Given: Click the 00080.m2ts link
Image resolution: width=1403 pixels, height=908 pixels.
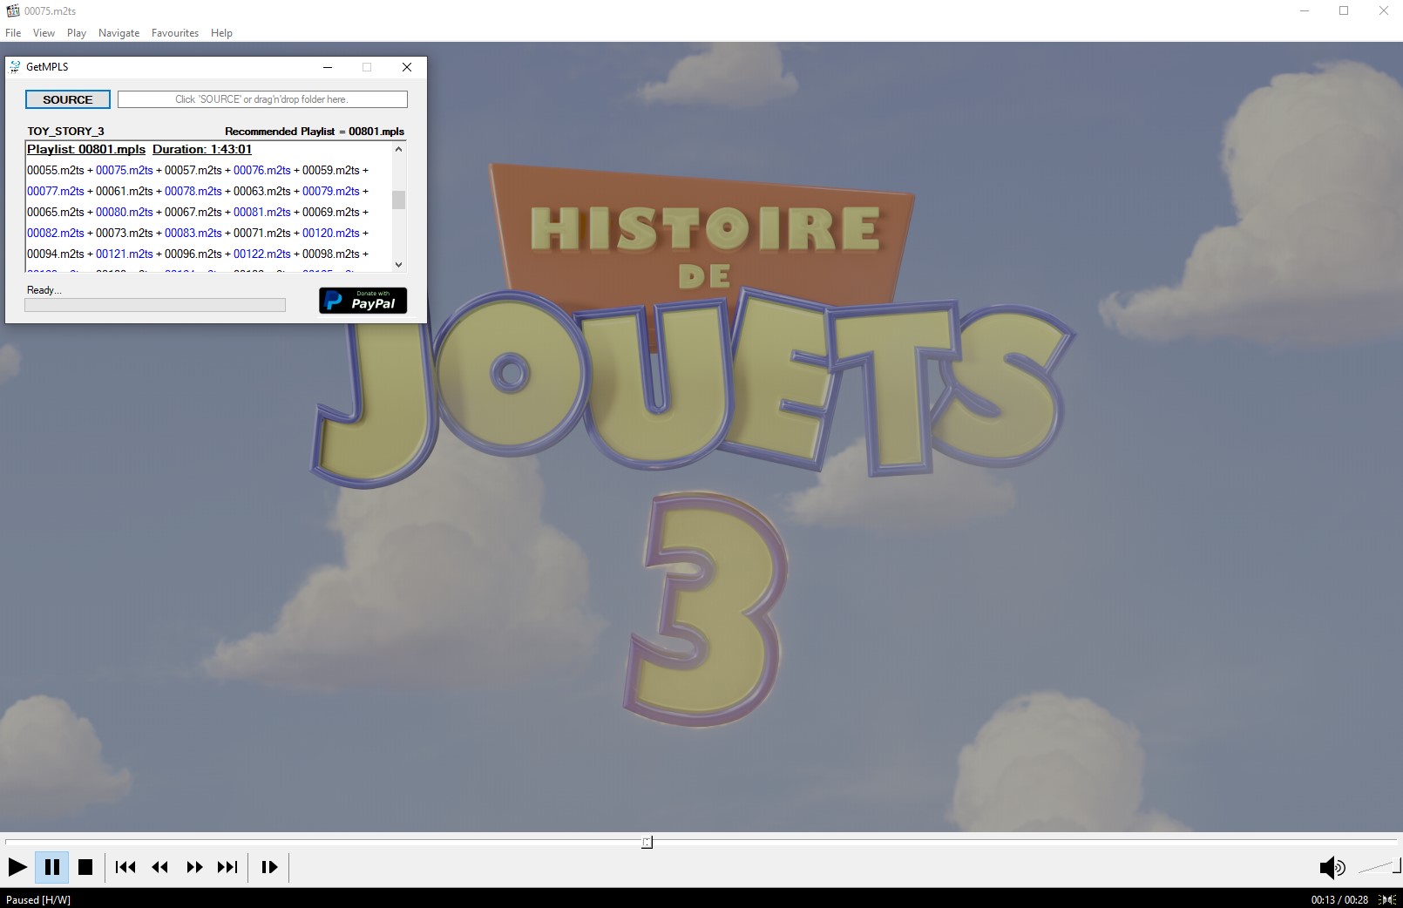Looking at the screenshot, I should pos(125,212).
